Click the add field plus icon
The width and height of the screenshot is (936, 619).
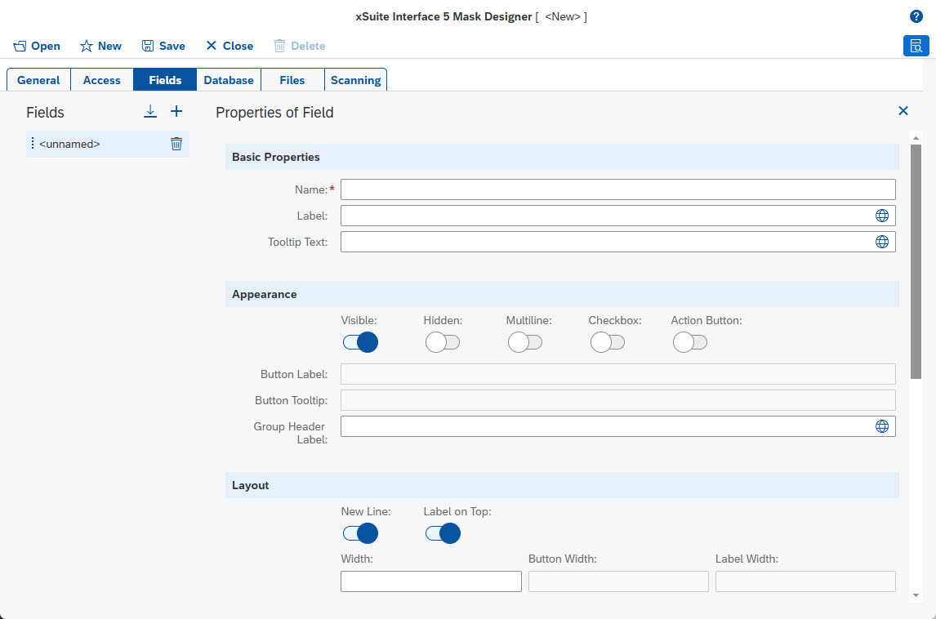click(x=176, y=112)
